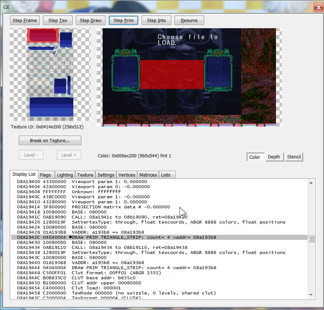Select the BASE row at 08A19418
The height and width of the screenshot is (310, 324).
click(159, 212)
